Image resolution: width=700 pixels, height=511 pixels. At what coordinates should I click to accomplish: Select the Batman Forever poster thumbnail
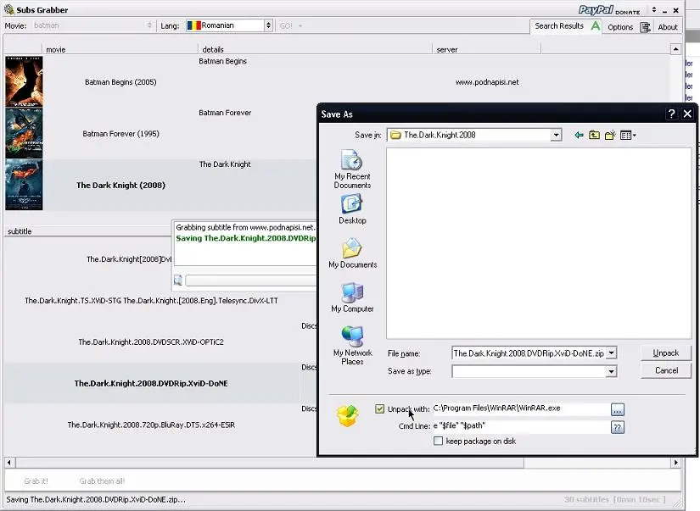[x=24, y=133]
